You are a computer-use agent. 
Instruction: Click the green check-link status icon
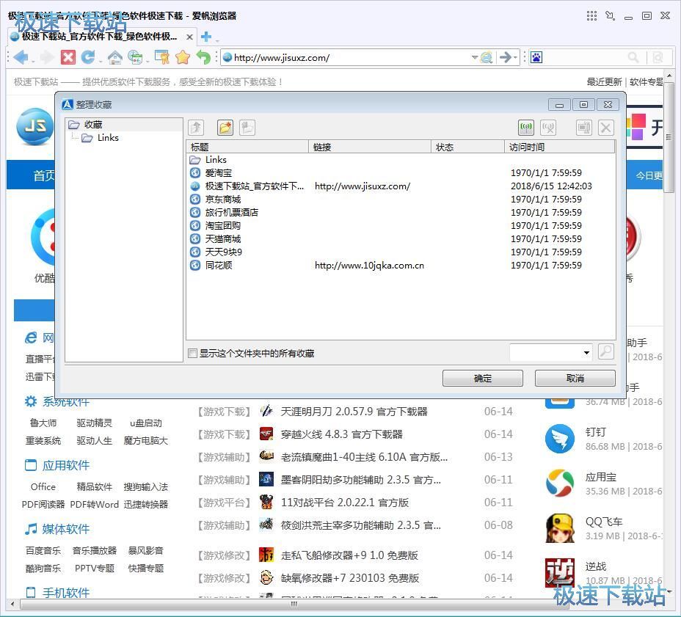pos(526,128)
